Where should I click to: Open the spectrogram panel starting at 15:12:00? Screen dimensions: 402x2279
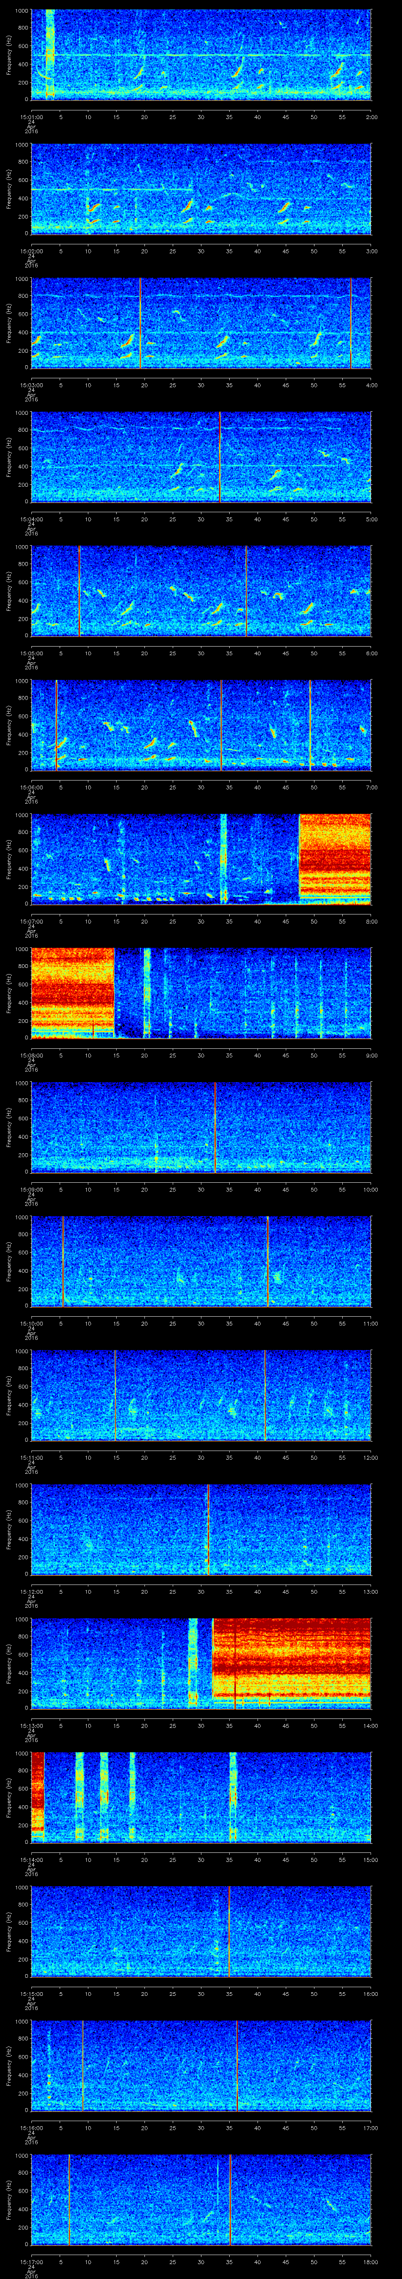(x=201, y=1529)
